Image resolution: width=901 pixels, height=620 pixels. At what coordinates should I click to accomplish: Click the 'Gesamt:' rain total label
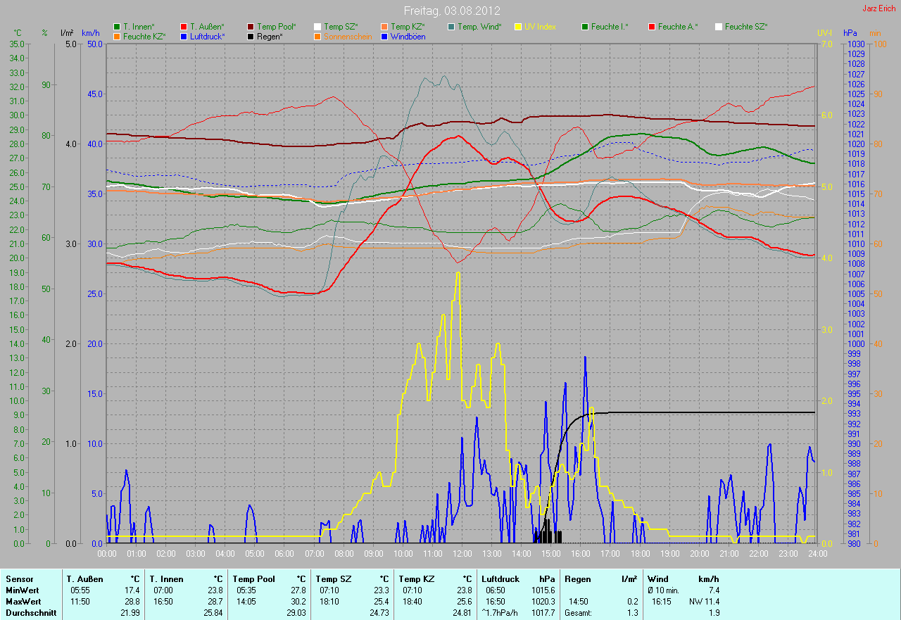(x=579, y=613)
